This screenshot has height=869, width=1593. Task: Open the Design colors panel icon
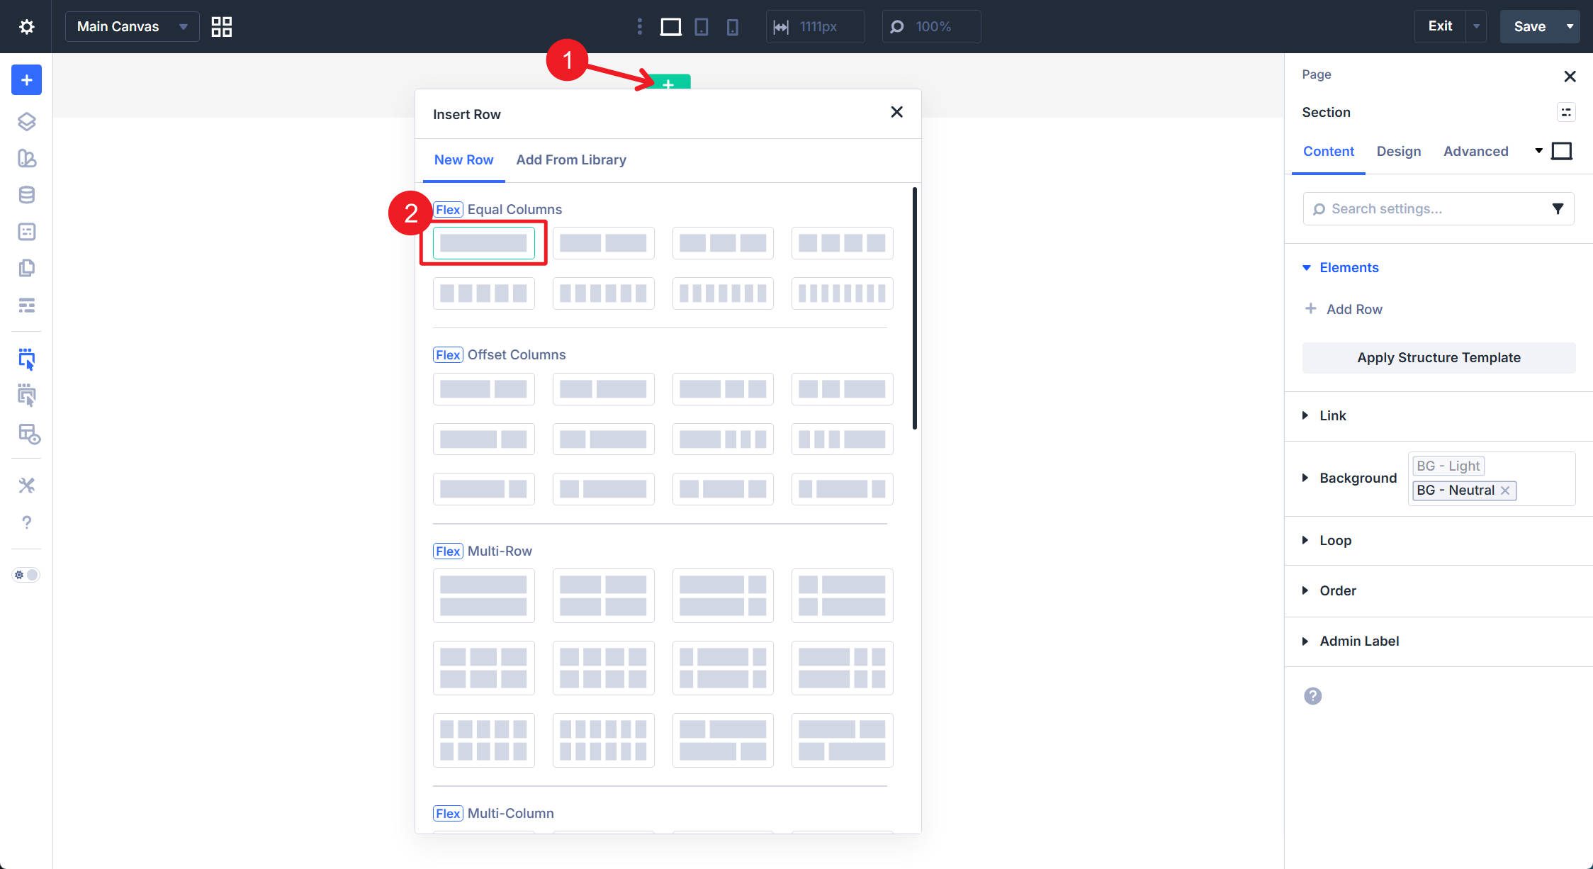pyautogui.click(x=26, y=159)
